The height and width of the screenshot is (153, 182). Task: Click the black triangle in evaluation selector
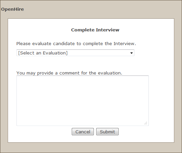click(131, 53)
